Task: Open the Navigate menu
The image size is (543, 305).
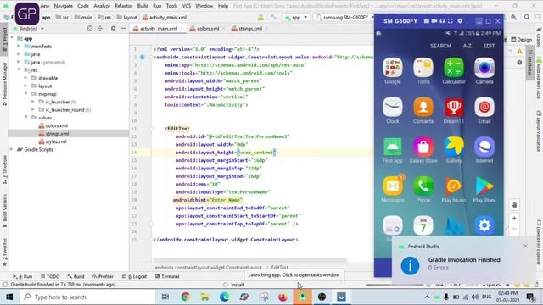Action: pos(64,6)
